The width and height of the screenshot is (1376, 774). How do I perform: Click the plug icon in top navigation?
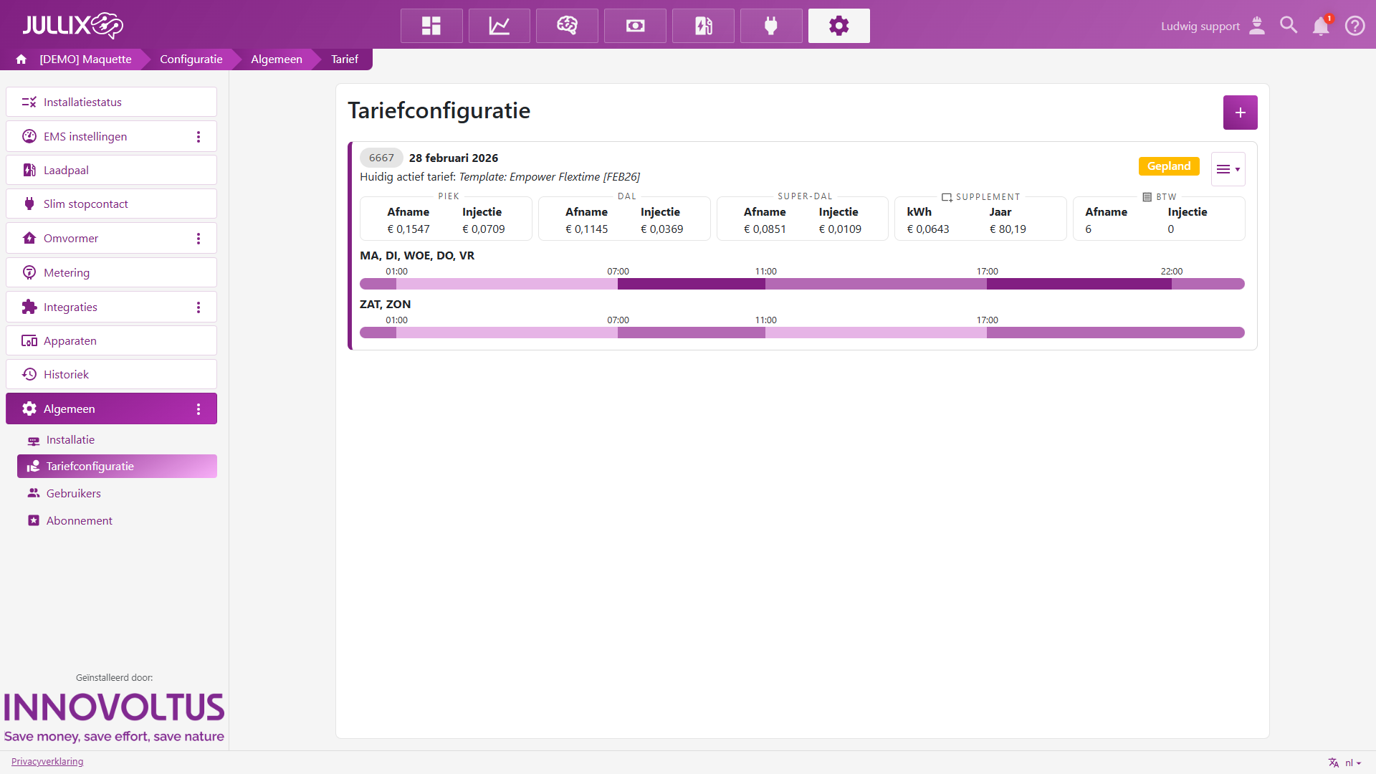coord(771,26)
